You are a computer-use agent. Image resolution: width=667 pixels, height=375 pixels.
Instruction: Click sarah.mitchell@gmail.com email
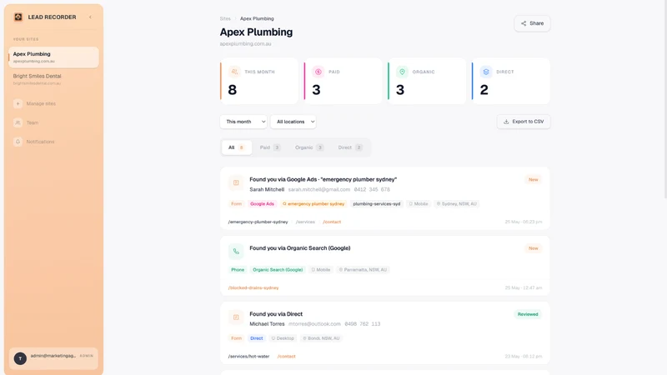(x=319, y=190)
